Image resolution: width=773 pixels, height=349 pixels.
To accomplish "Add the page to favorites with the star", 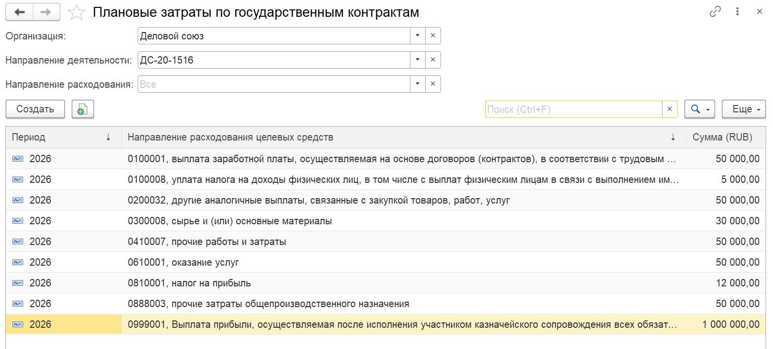I will click(76, 12).
